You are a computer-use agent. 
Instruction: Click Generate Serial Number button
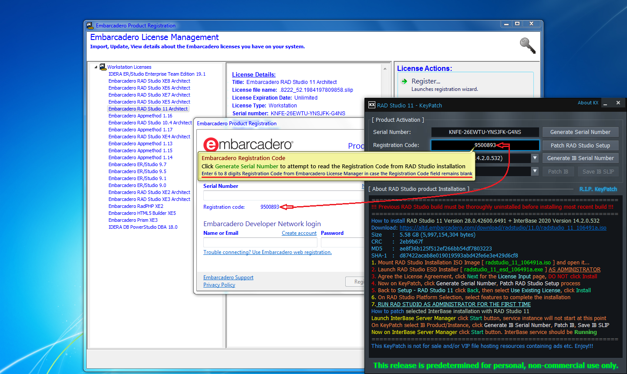click(x=580, y=132)
